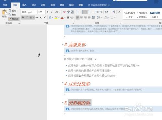Click the 剪切 cut button
162x120 pixels.
[13, 11]
